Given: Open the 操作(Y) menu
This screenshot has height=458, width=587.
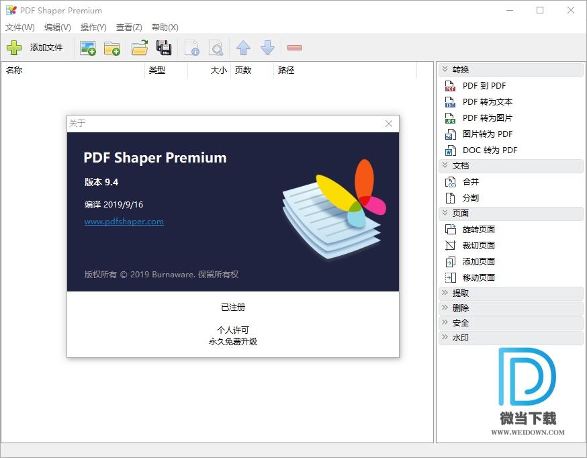Looking at the screenshot, I should [x=93, y=28].
